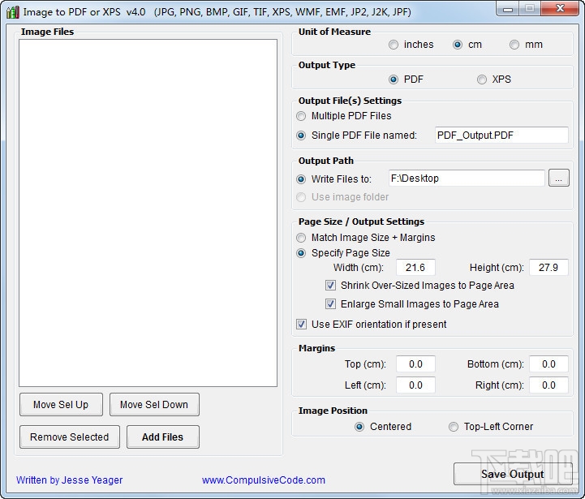Click the page Width (cm) field
The width and height of the screenshot is (585, 499).
click(415, 267)
